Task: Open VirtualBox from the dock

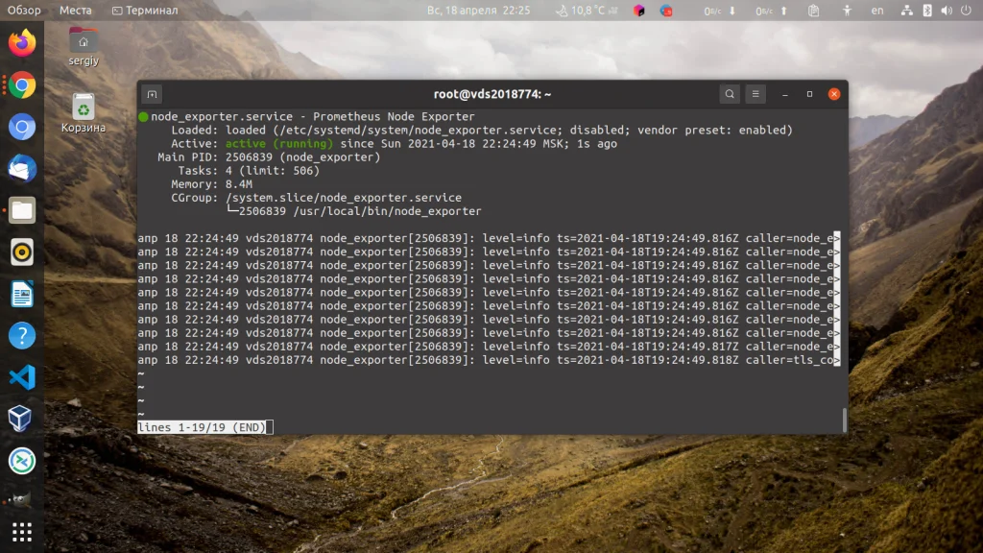Action: pos(21,419)
